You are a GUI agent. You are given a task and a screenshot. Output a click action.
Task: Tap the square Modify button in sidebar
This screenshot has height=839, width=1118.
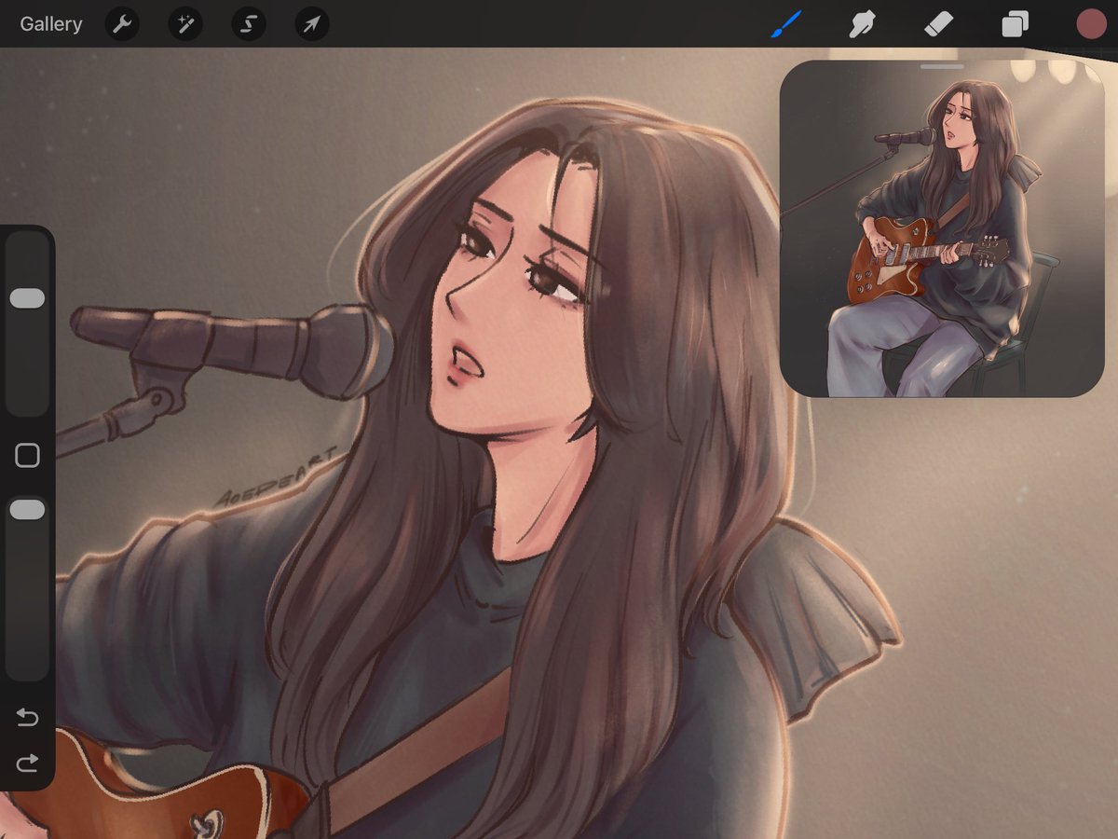tap(28, 456)
